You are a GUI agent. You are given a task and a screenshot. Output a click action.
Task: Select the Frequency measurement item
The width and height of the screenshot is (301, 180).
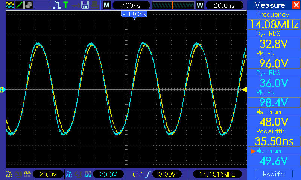point(272,21)
